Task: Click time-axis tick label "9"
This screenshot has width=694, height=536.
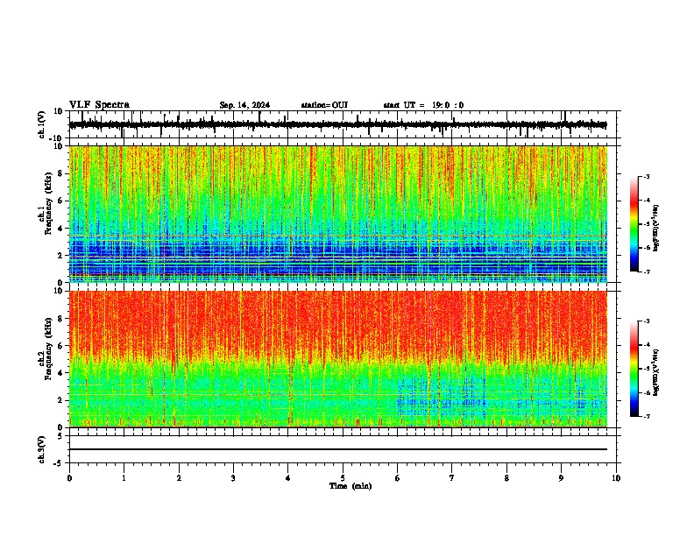Action: (x=561, y=478)
